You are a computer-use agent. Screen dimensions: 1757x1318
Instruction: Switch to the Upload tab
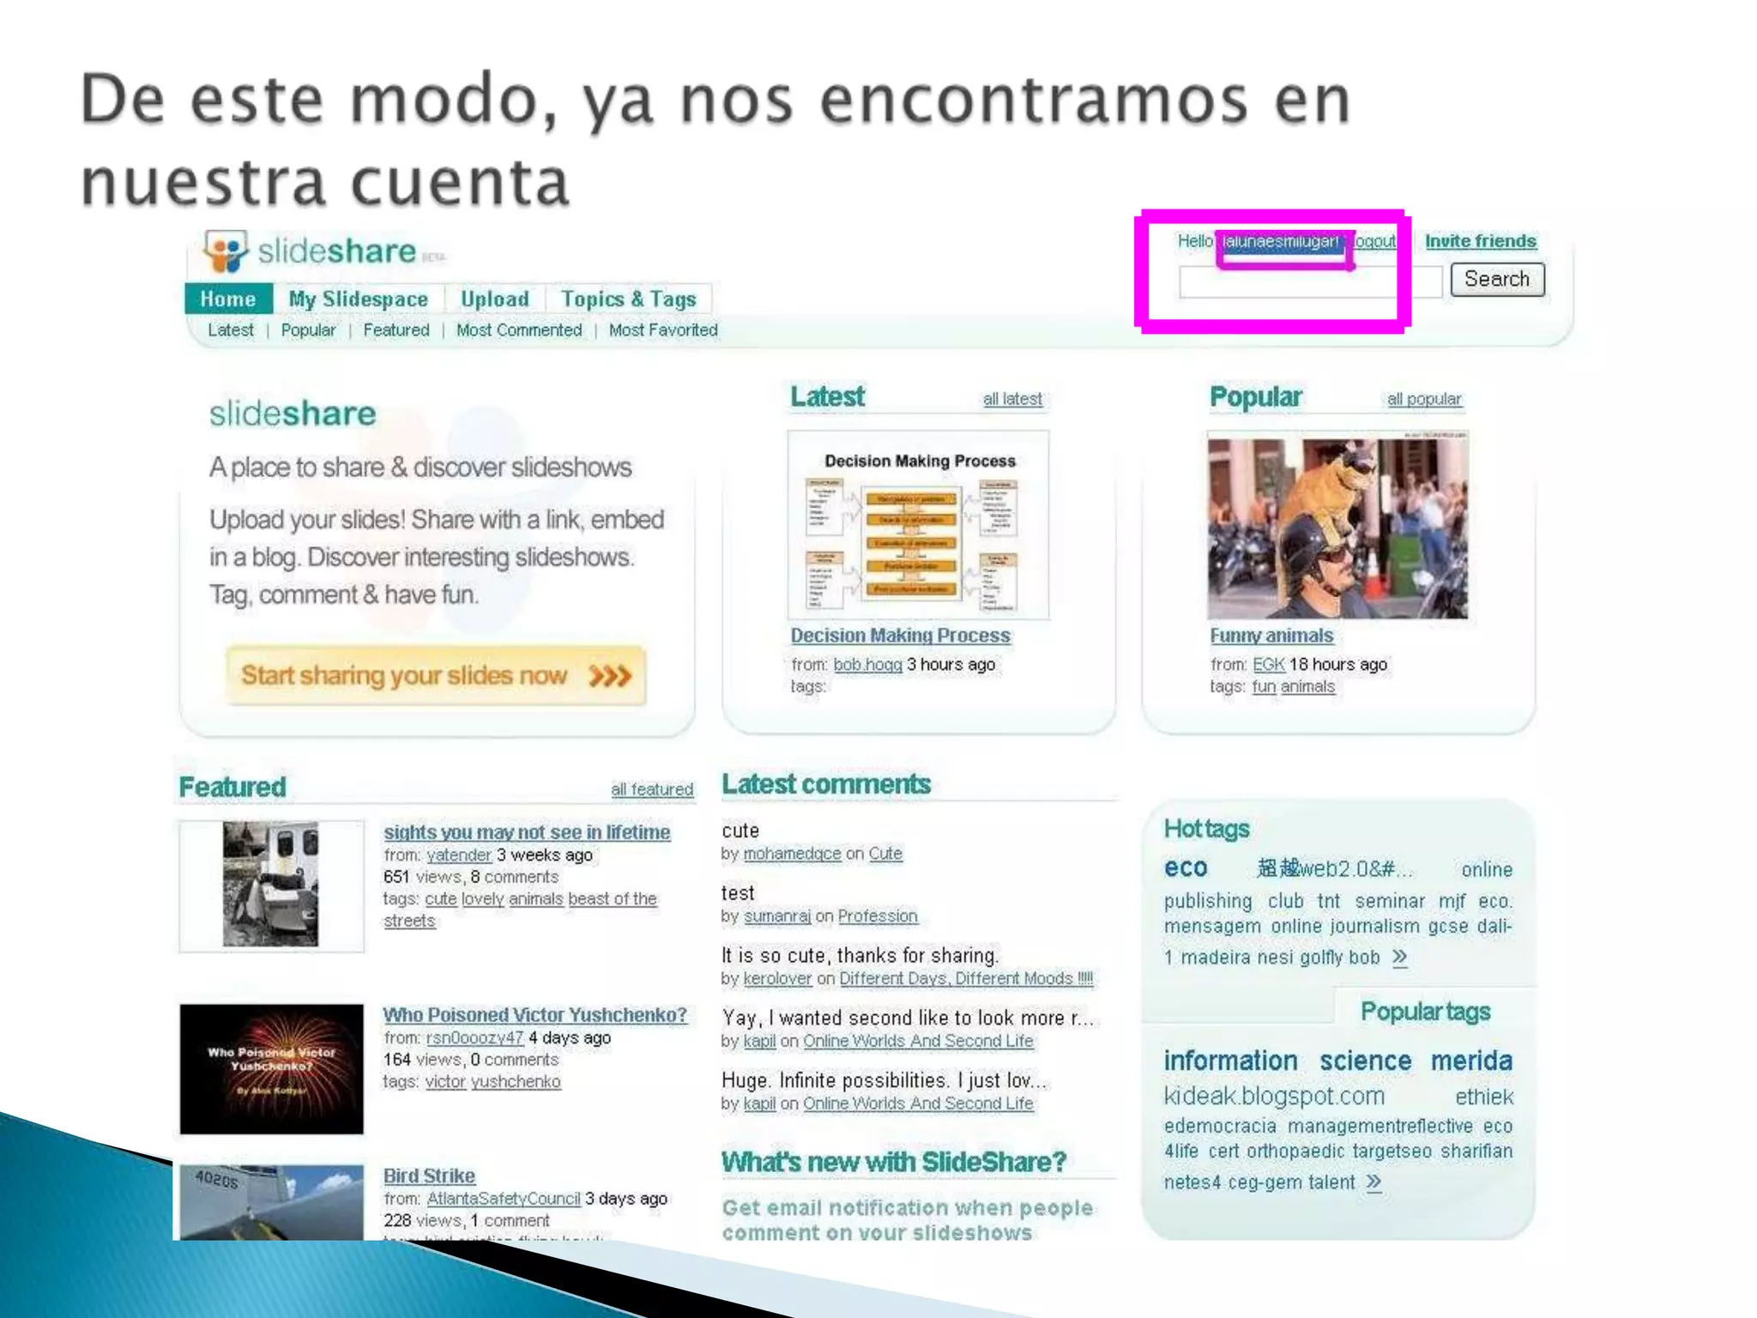click(495, 299)
